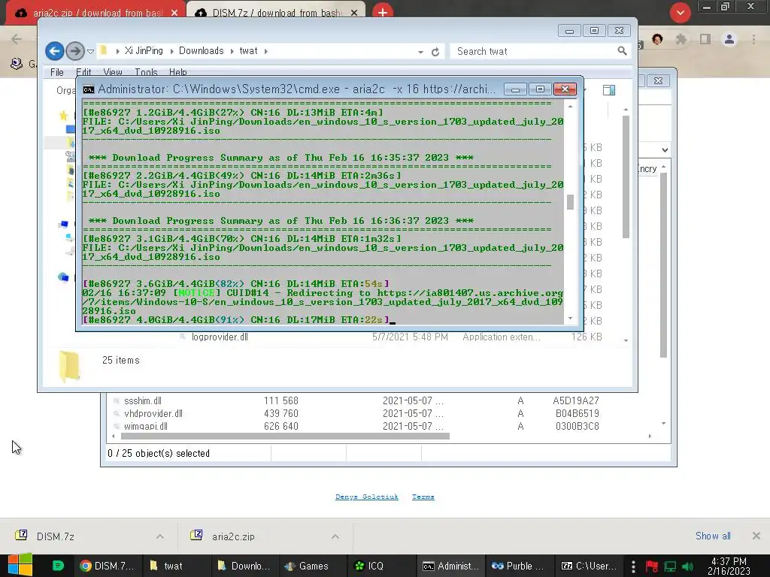Click the cmd window scrollbar thumb
The height and width of the screenshot is (577, 770).
570,202
